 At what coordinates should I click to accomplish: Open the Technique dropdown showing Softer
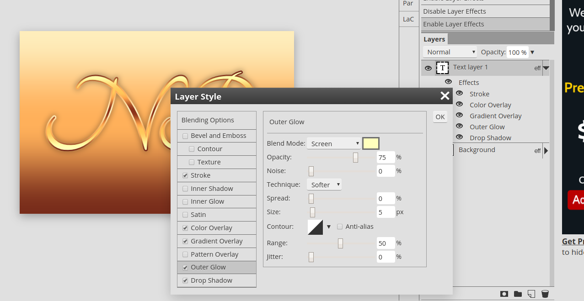pos(324,185)
